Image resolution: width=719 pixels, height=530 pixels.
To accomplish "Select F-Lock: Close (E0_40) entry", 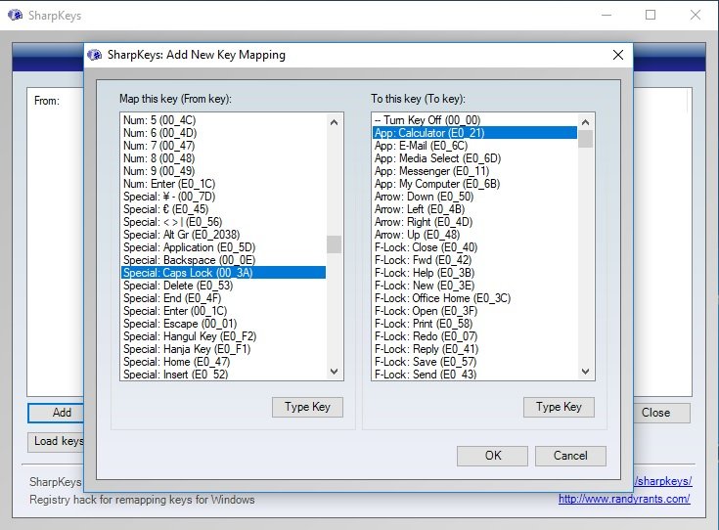I will (x=474, y=247).
